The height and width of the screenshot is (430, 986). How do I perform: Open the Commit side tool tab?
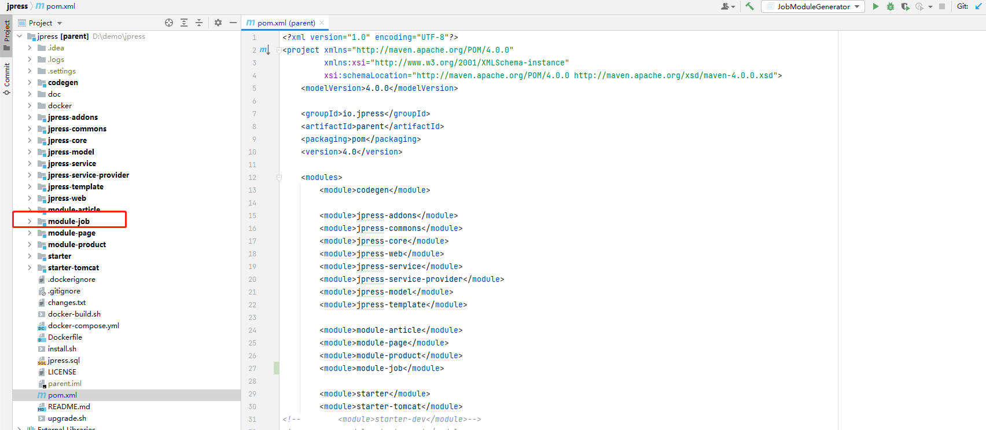pos(6,79)
